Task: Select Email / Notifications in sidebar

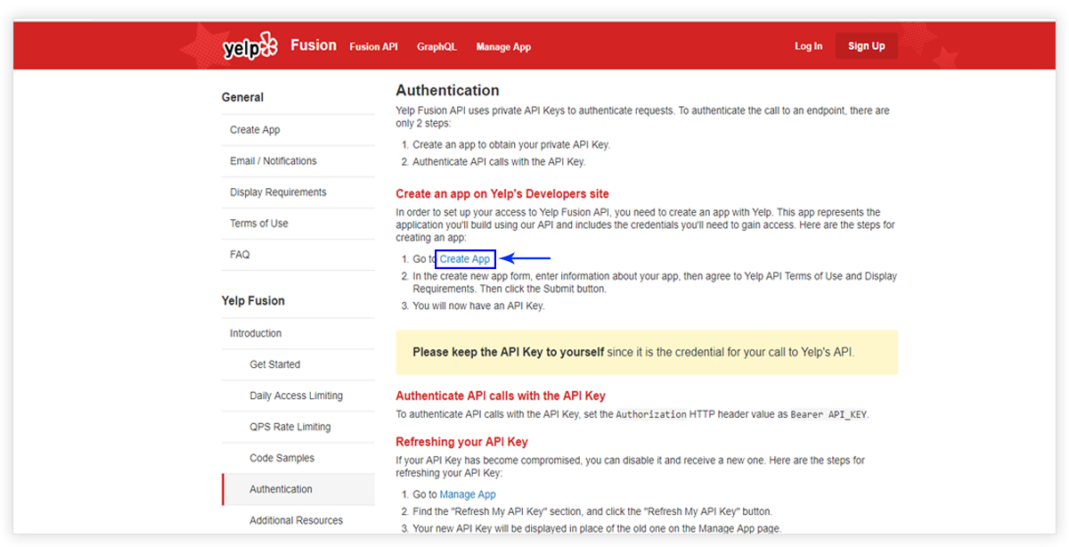Action: 273,160
